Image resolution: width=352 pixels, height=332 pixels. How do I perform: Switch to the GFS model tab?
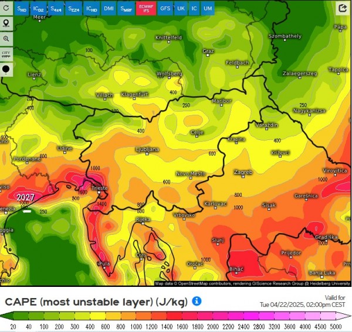[165, 9]
